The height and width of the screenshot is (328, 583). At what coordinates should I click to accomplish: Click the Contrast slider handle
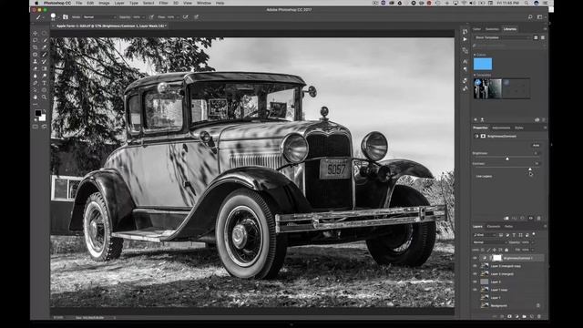530,169
